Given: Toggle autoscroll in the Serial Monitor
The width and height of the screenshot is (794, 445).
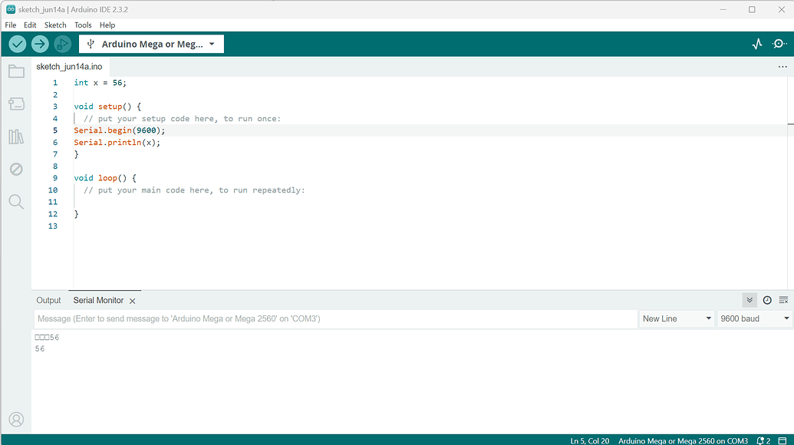Looking at the screenshot, I should tap(750, 300).
